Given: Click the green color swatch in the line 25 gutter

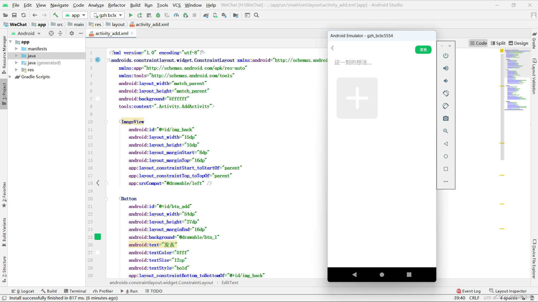Looking at the screenshot, I should [x=98, y=237].
